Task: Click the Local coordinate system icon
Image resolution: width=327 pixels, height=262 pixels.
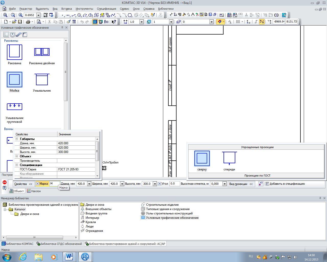Action: 249,22
